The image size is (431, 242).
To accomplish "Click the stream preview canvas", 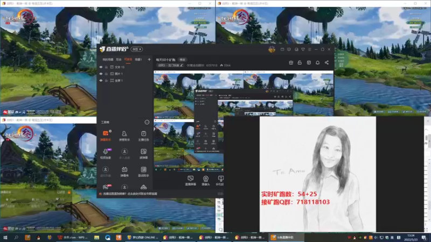I will click(x=244, y=120).
